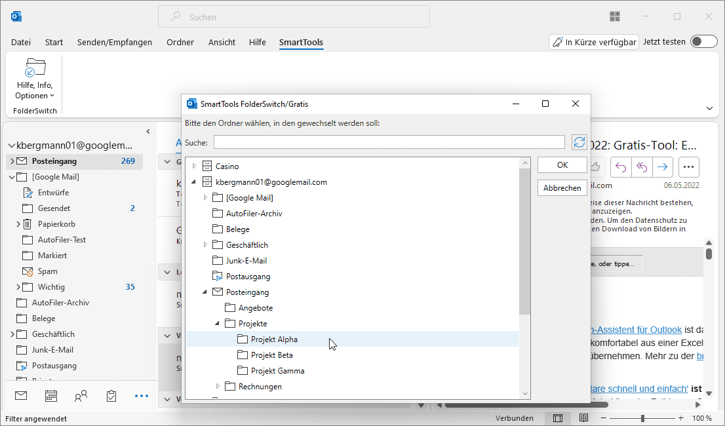Open the Datei menu

pyautogui.click(x=21, y=42)
